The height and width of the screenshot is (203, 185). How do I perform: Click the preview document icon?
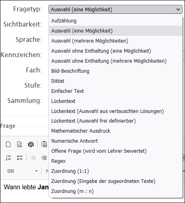click(x=20, y=144)
